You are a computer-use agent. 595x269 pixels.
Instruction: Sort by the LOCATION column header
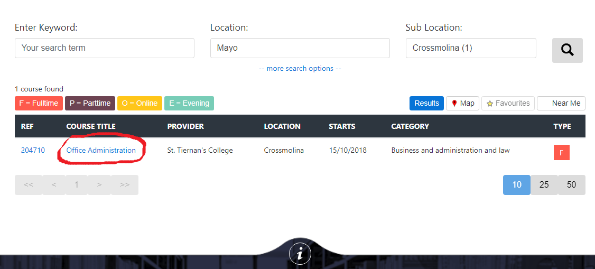click(282, 126)
